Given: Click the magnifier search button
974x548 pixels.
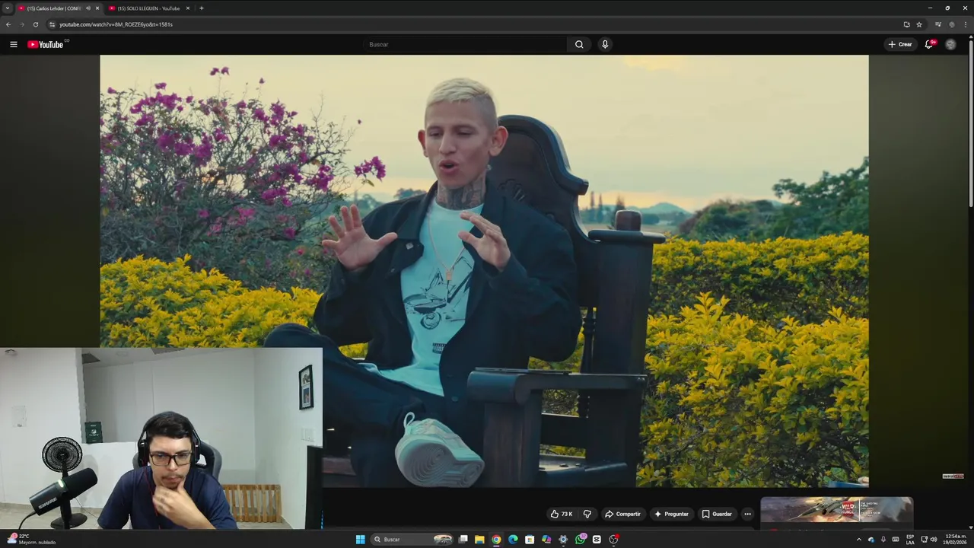Looking at the screenshot, I should [579, 44].
